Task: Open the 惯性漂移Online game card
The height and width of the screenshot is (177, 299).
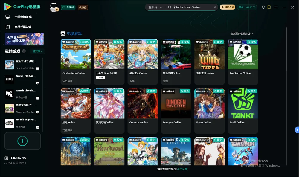Action: 176,62
